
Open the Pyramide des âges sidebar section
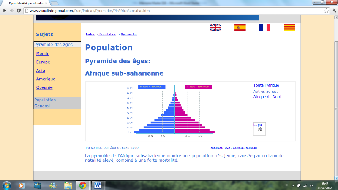57,44
